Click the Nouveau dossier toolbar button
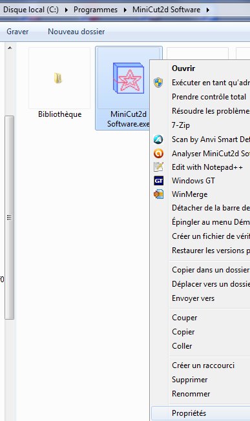This screenshot has width=250, height=421. [x=76, y=32]
